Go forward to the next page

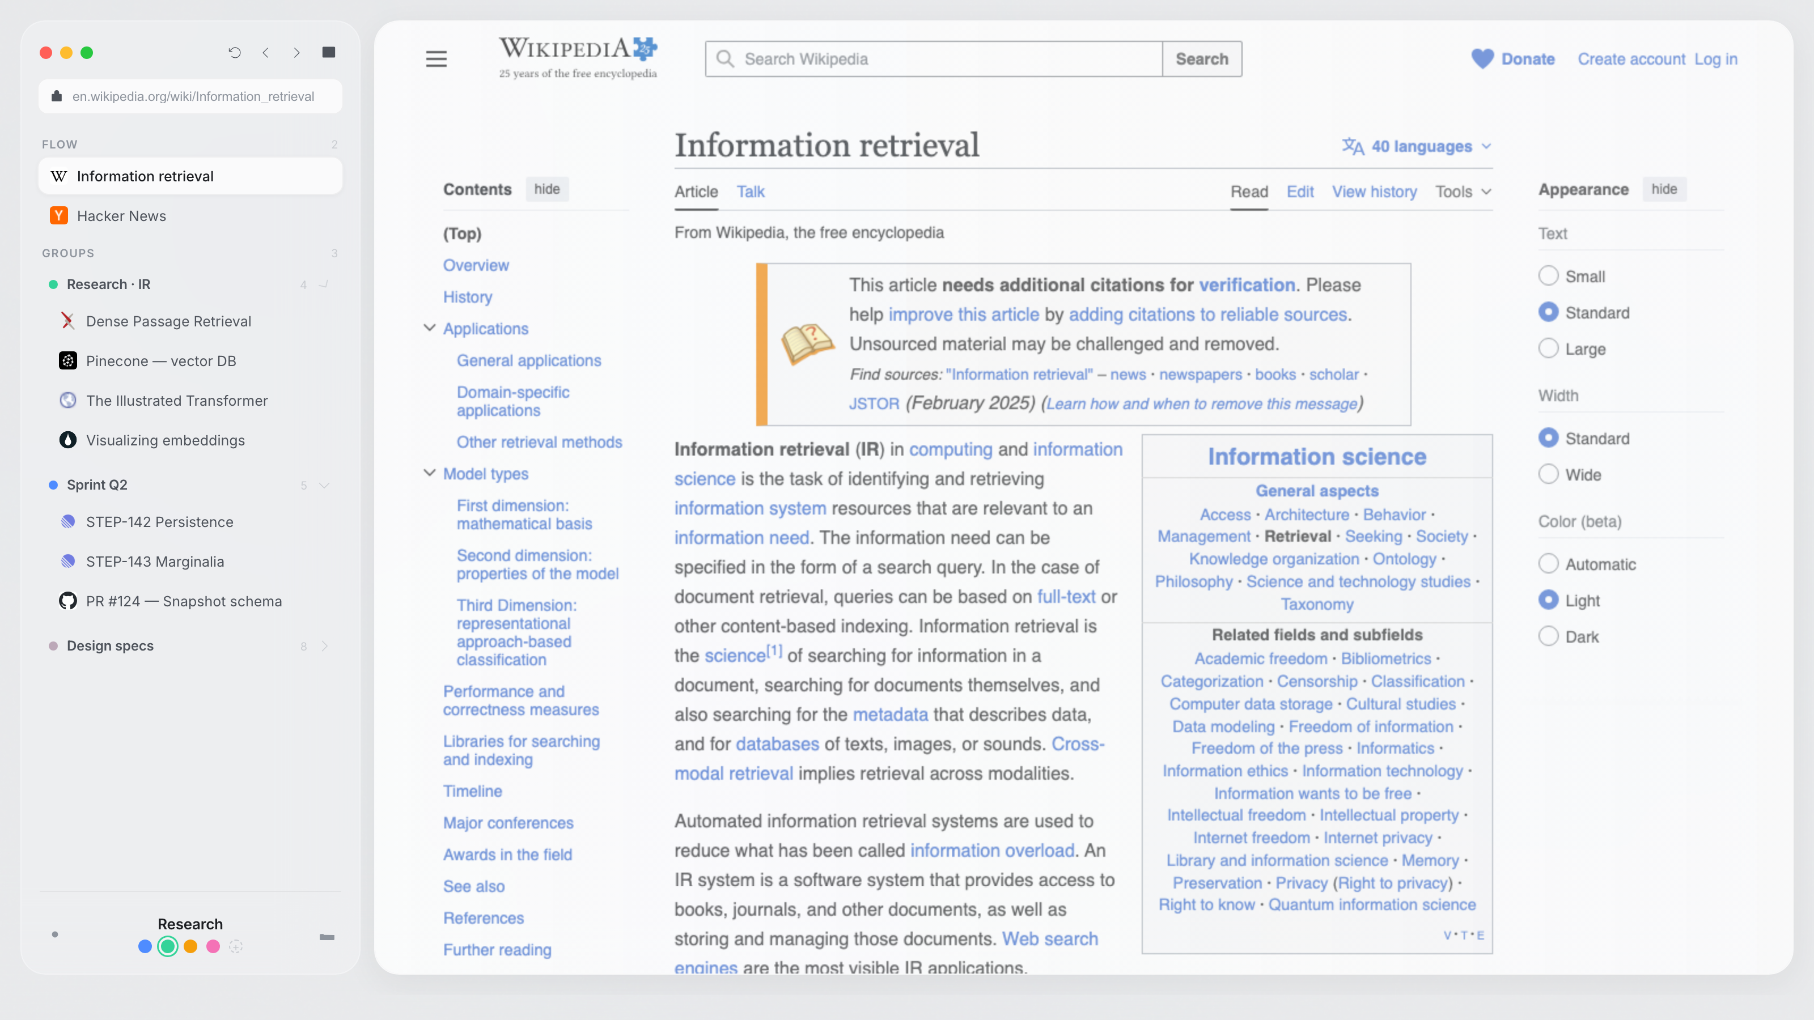click(296, 52)
